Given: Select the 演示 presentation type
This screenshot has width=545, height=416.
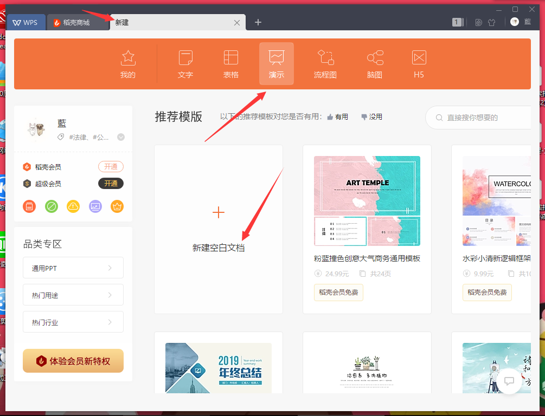Looking at the screenshot, I should 277,64.
